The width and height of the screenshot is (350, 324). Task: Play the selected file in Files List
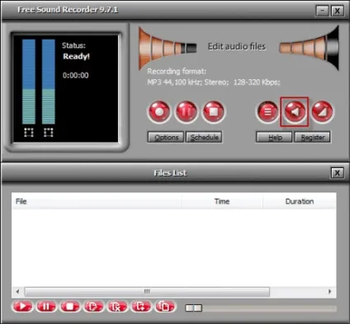pos(22,307)
